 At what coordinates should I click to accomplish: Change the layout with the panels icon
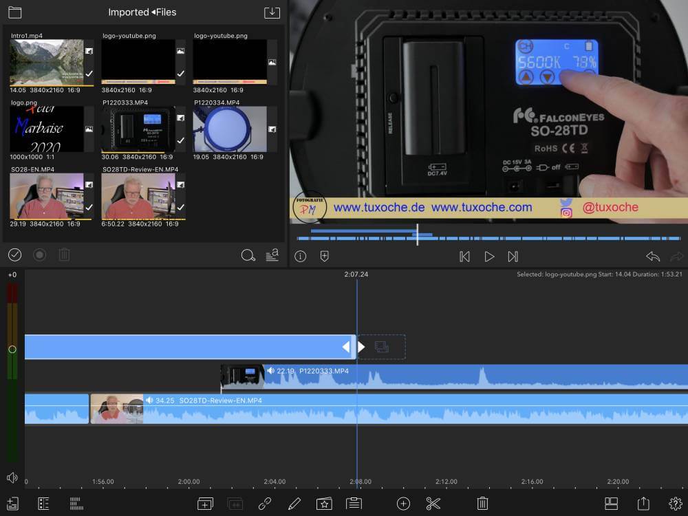[x=611, y=504]
